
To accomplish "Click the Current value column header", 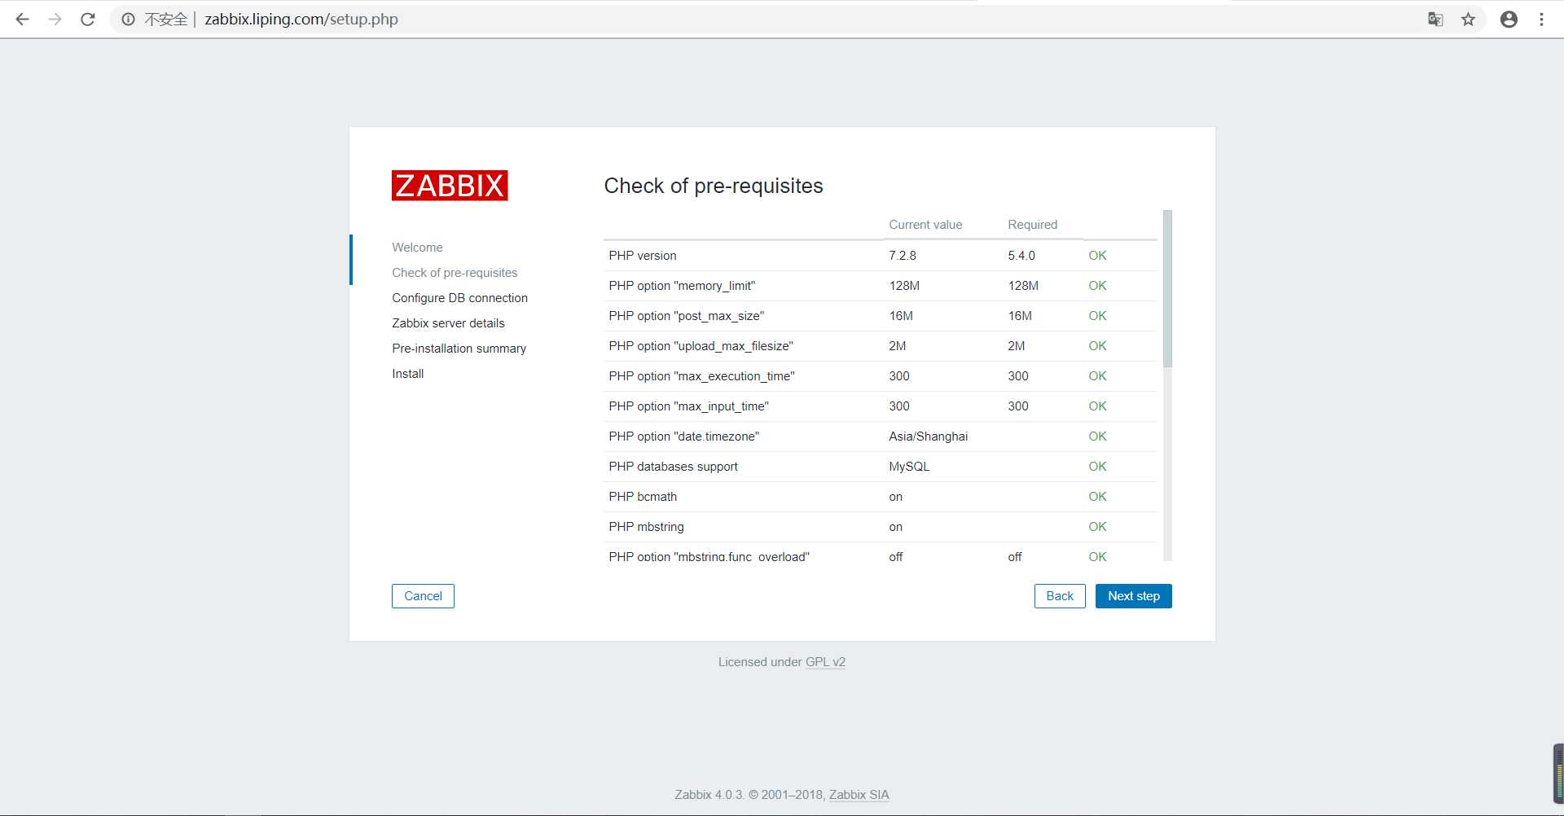I will click(x=925, y=225).
